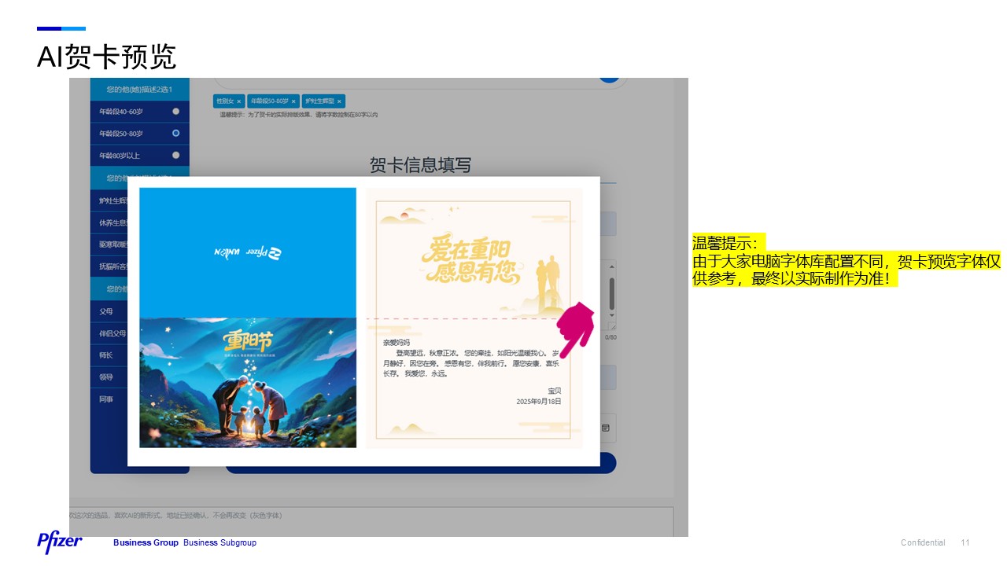Pick 领导 in the relationship list

[106, 377]
